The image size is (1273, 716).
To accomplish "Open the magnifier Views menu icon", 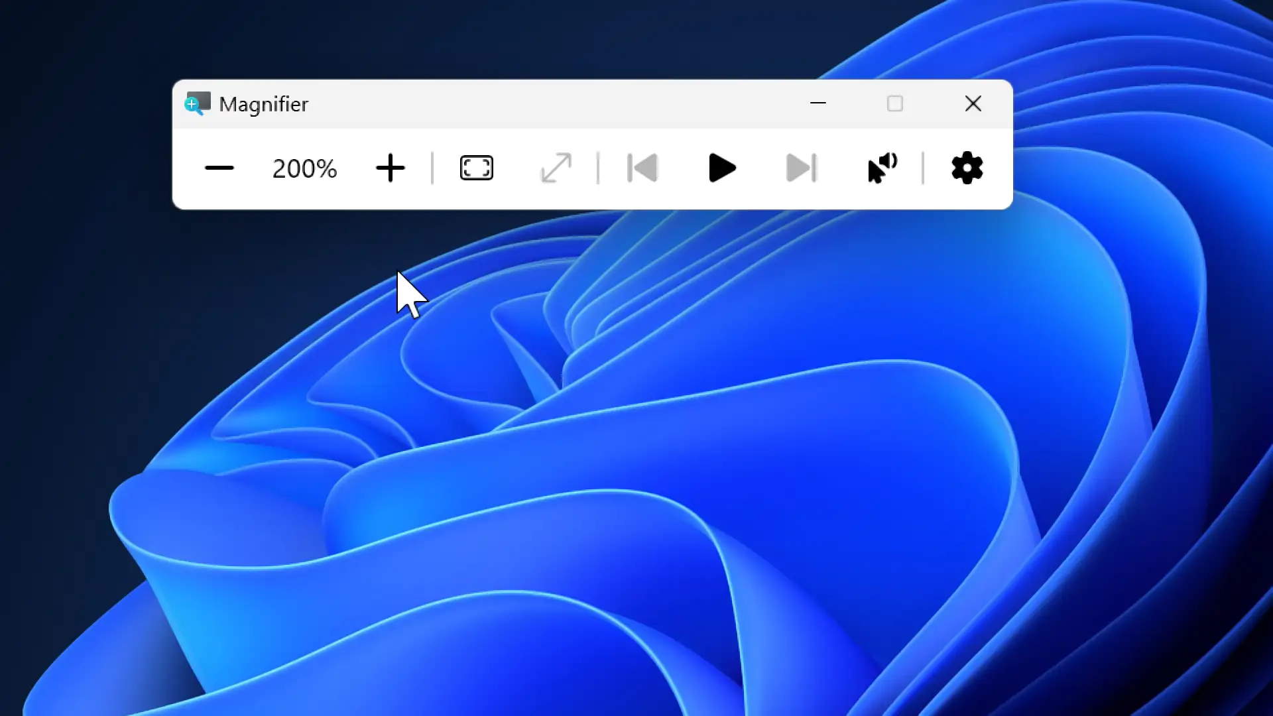I will [x=476, y=168].
